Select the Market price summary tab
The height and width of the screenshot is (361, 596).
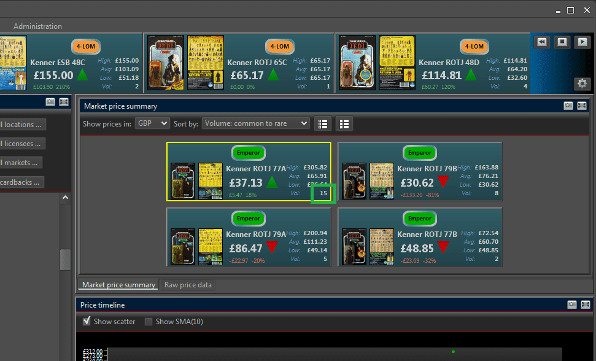coord(118,285)
